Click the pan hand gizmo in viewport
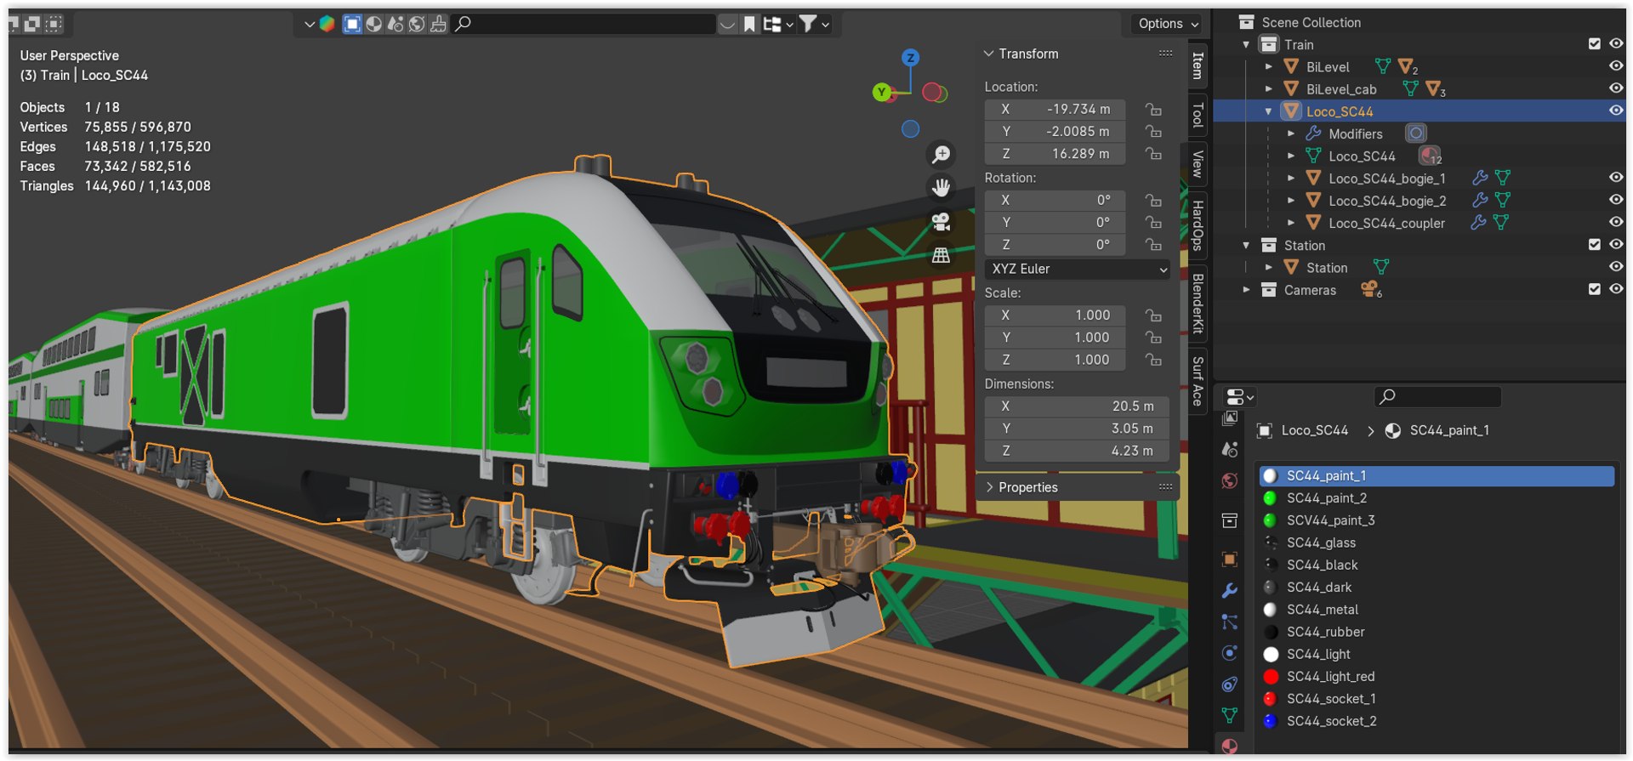 point(941,188)
